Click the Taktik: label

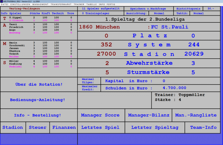coord(182,13)
